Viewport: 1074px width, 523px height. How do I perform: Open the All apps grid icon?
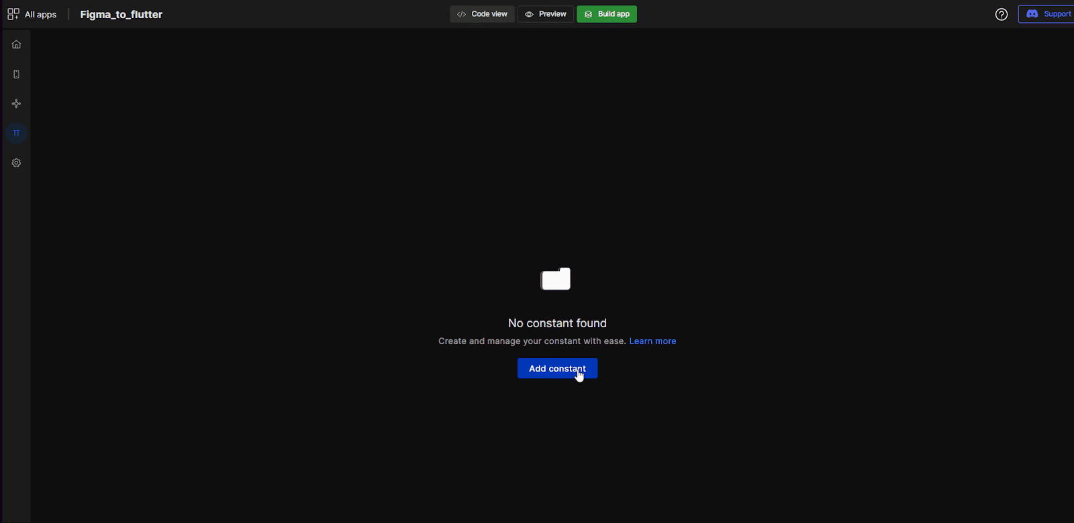click(13, 14)
